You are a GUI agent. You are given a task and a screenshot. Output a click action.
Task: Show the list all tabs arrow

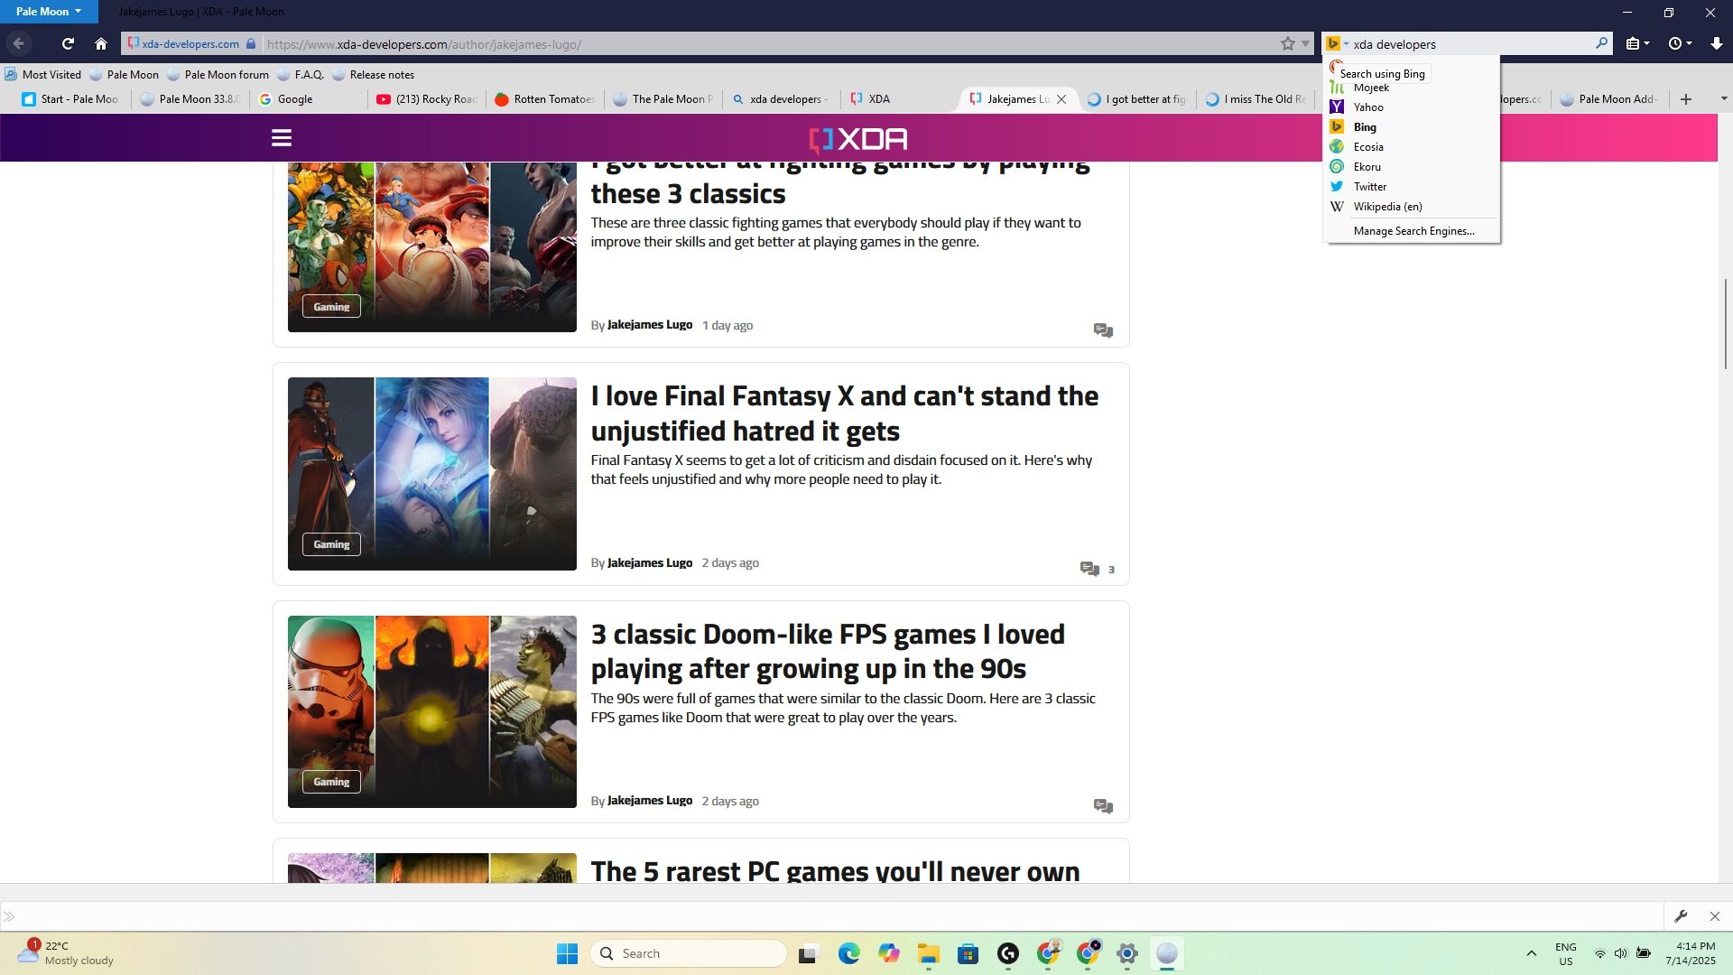click(1723, 98)
